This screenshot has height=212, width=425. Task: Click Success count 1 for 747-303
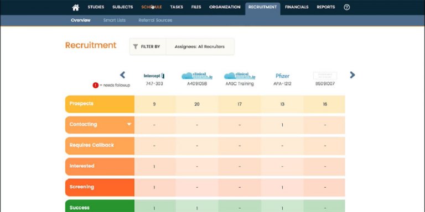click(154, 208)
